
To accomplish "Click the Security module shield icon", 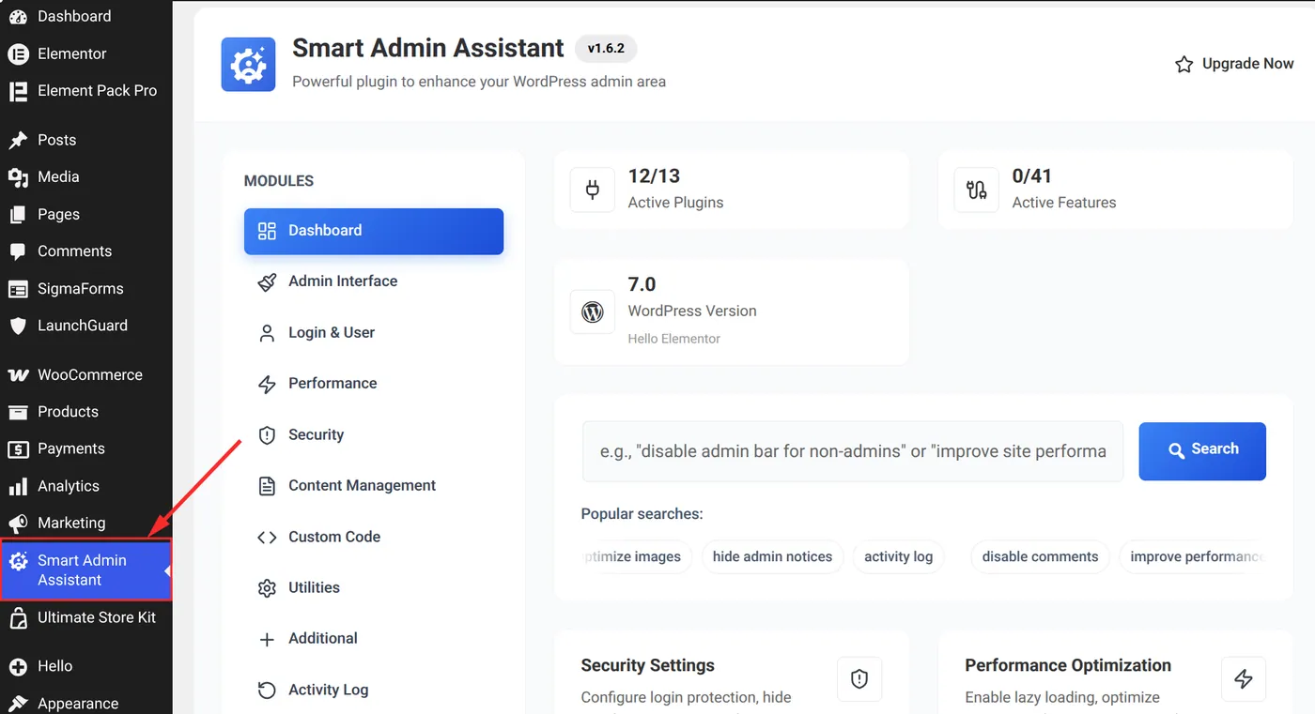I will tap(267, 435).
